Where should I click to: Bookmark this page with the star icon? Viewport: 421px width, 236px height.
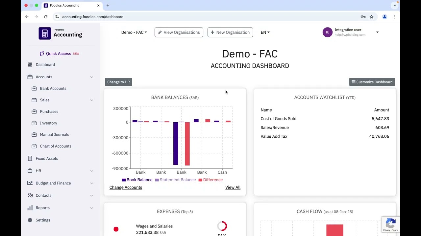point(371,17)
